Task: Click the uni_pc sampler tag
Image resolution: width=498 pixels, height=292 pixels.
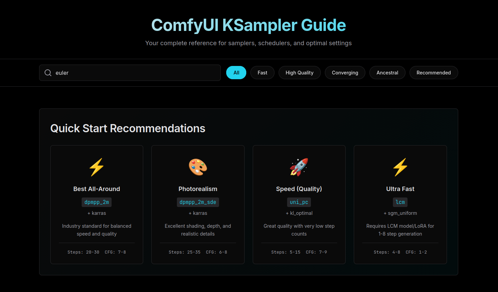Action: pos(299,202)
